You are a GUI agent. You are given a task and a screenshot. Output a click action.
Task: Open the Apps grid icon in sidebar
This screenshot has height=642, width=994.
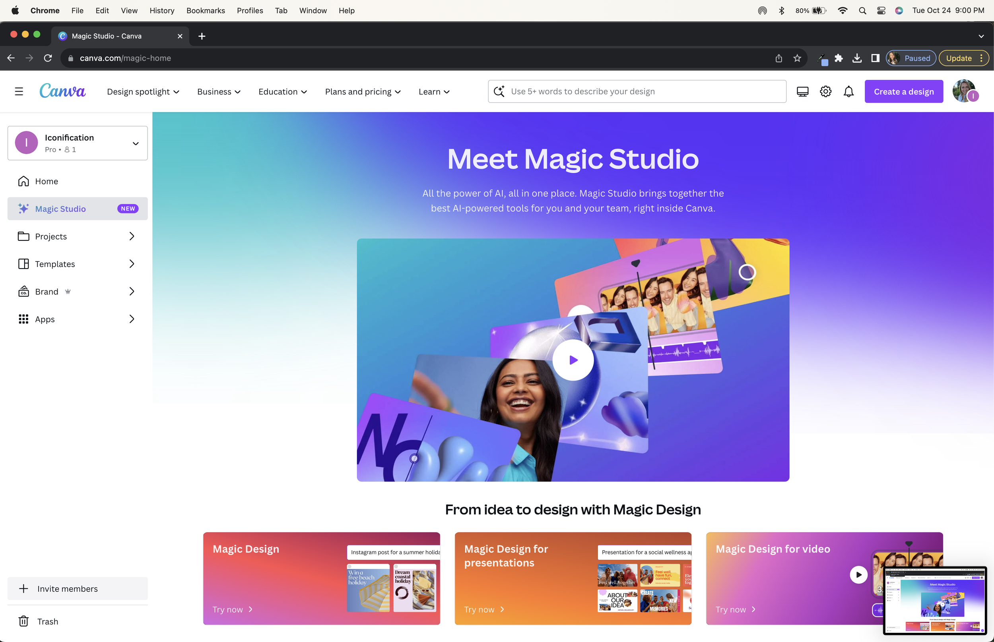click(23, 319)
